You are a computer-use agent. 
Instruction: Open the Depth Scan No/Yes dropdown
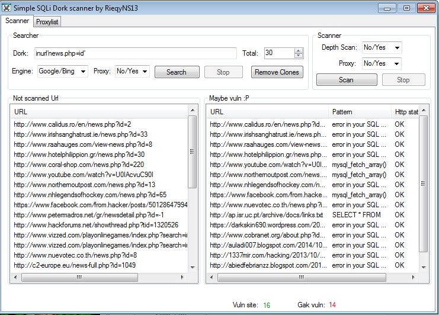(382, 47)
